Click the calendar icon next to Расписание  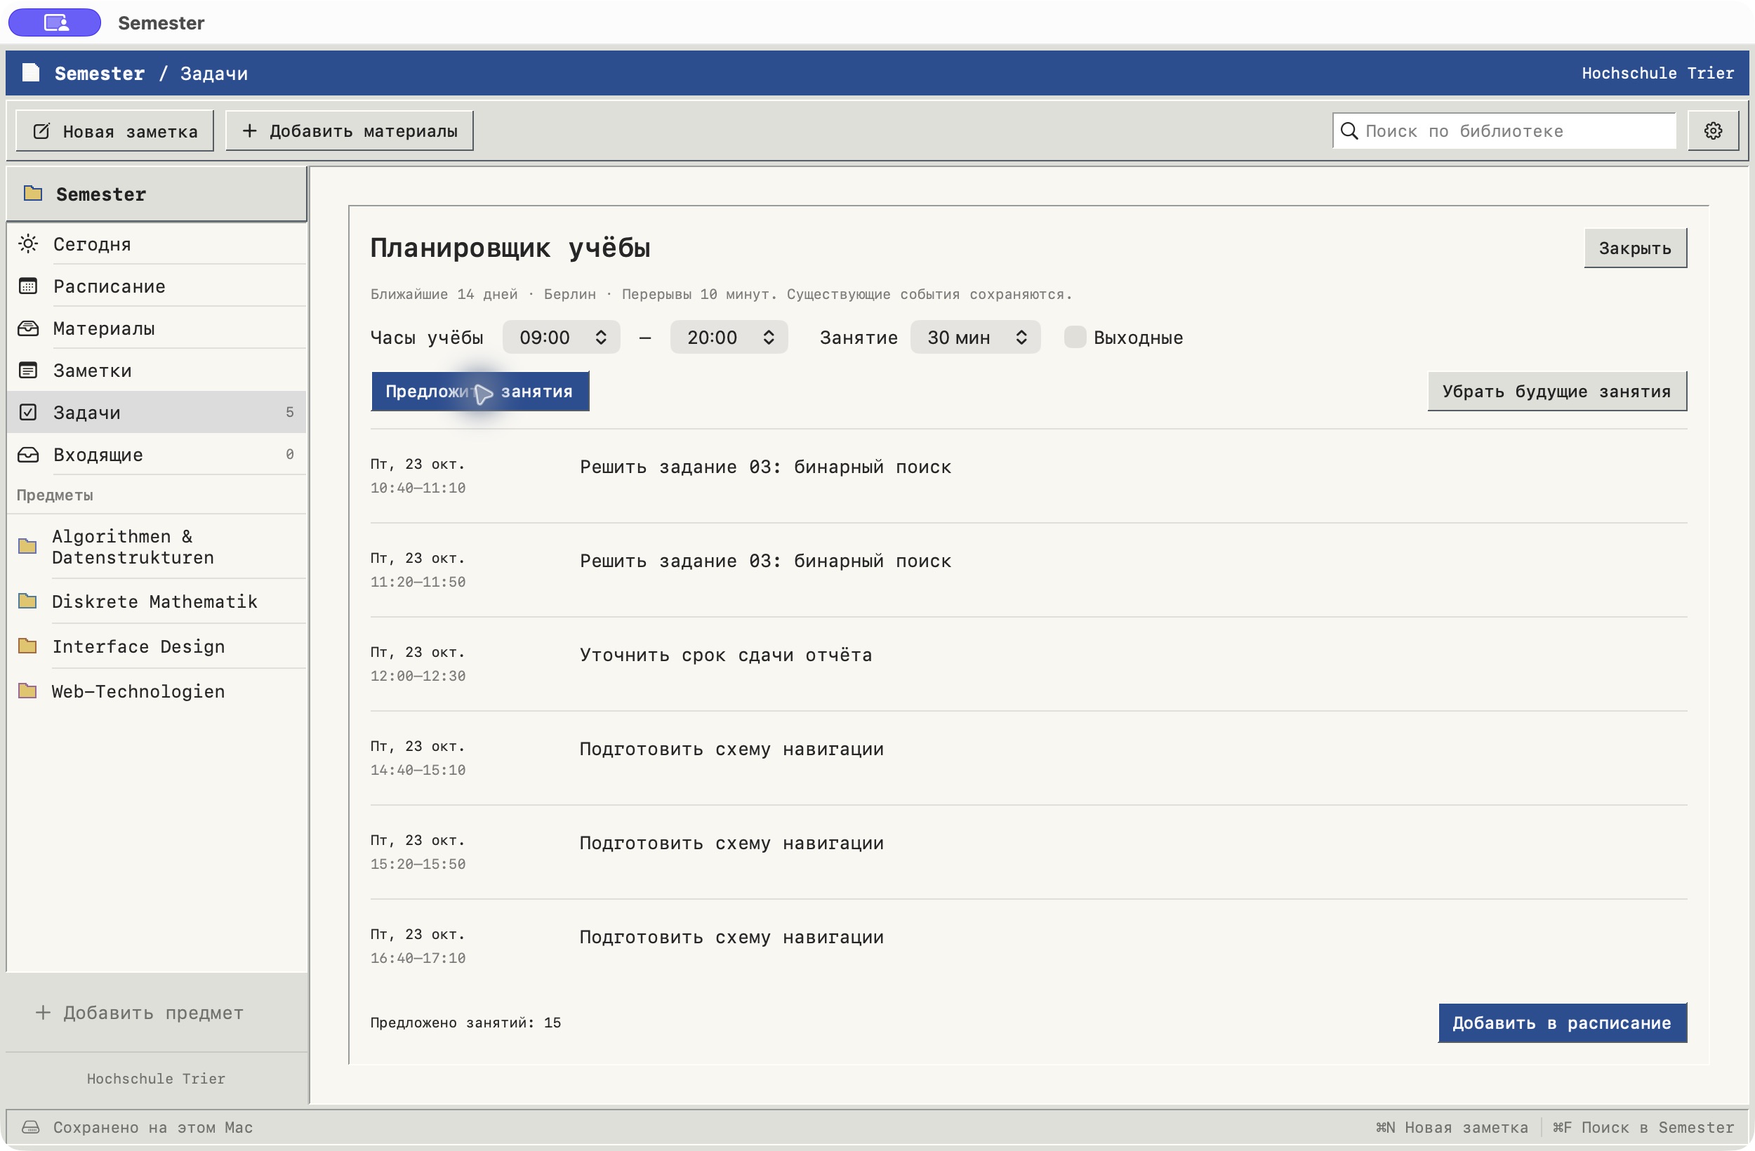tap(28, 286)
